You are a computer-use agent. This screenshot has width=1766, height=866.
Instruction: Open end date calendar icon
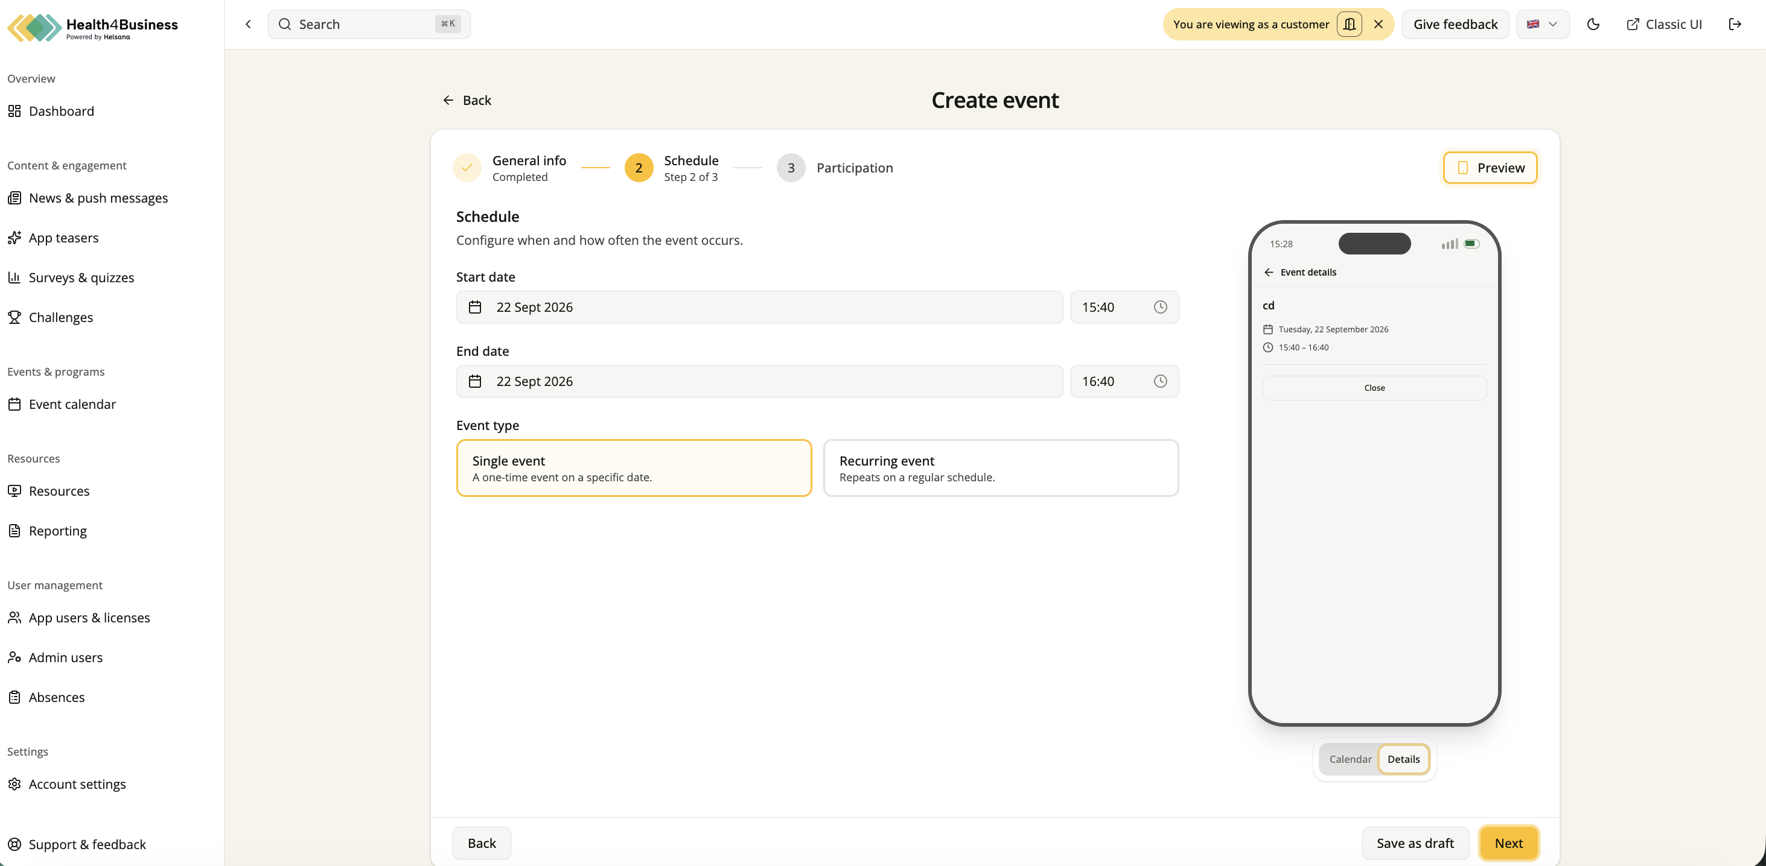(474, 381)
